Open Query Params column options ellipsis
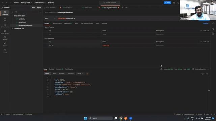The width and height of the screenshot is (216, 121). click(x=201, y=31)
